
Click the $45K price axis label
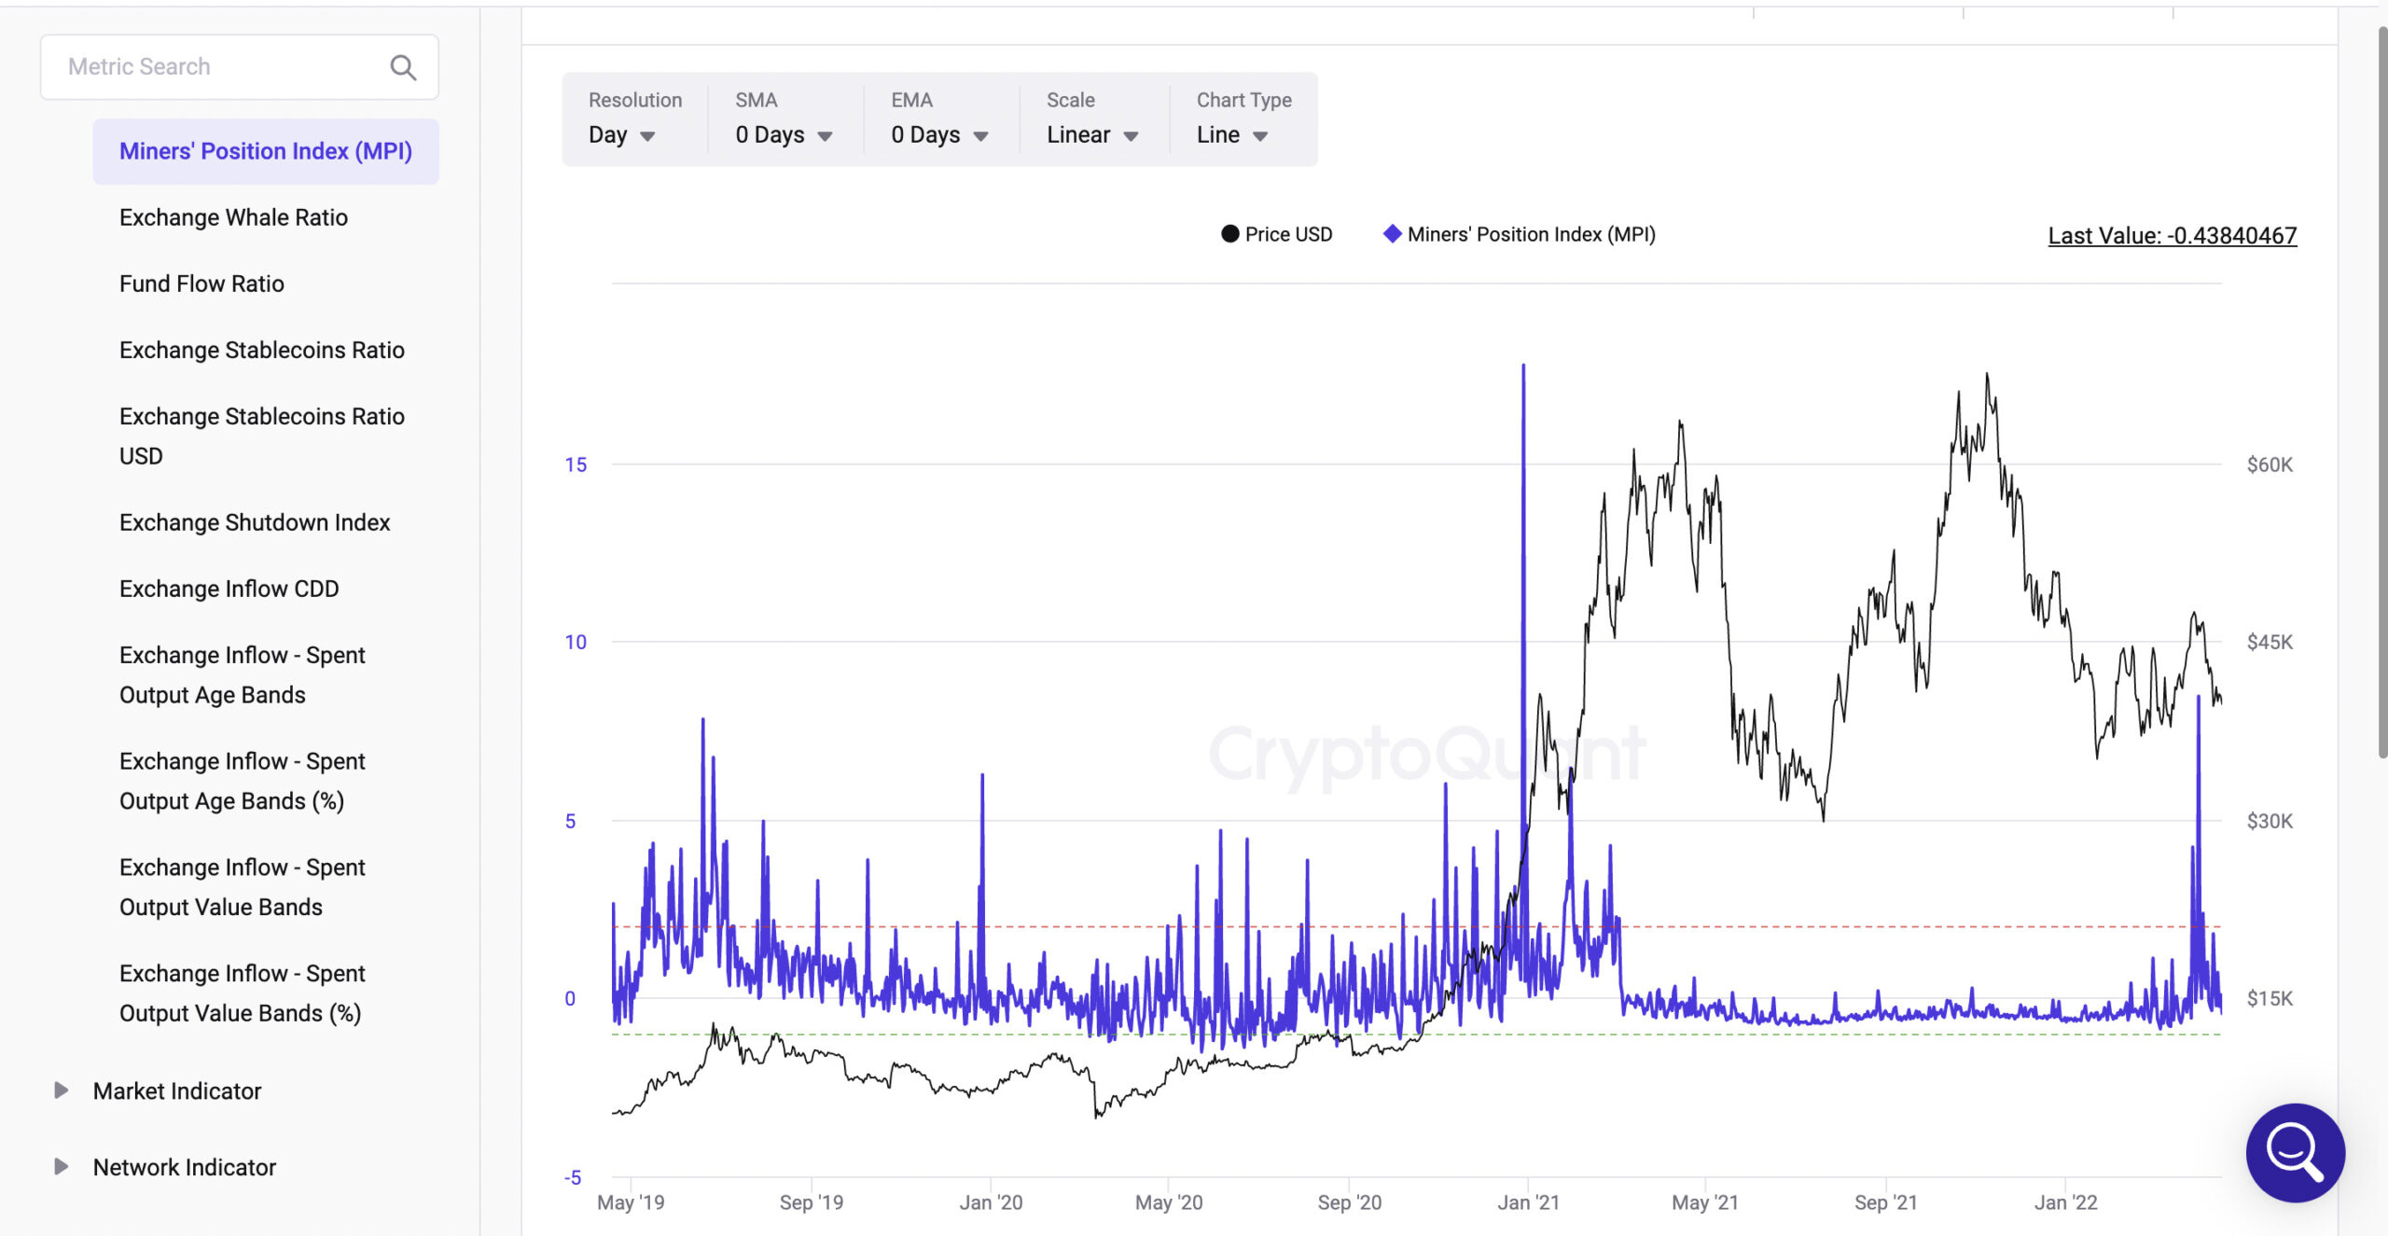pos(2270,642)
